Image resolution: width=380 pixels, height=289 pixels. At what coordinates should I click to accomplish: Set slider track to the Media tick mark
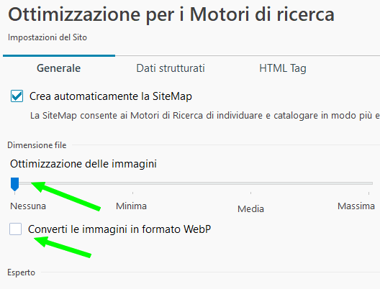tap(251, 183)
